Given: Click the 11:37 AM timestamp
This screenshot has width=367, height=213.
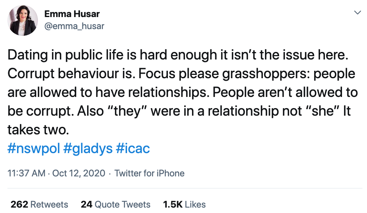Looking at the screenshot, I should coord(27,173).
